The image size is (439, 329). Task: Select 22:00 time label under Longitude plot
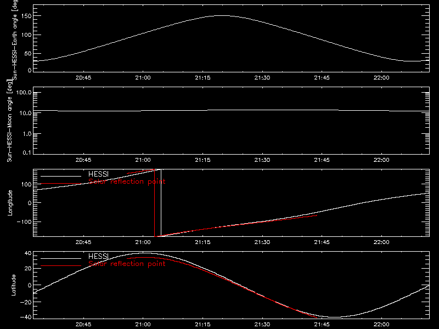click(x=381, y=242)
